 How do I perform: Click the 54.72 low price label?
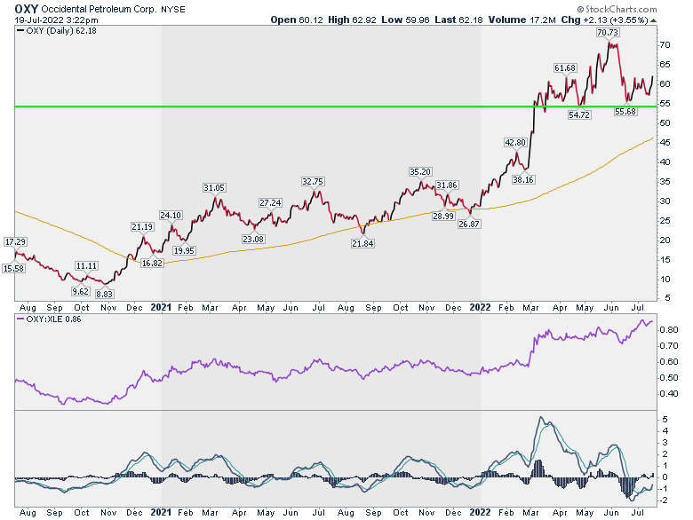tap(579, 114)
